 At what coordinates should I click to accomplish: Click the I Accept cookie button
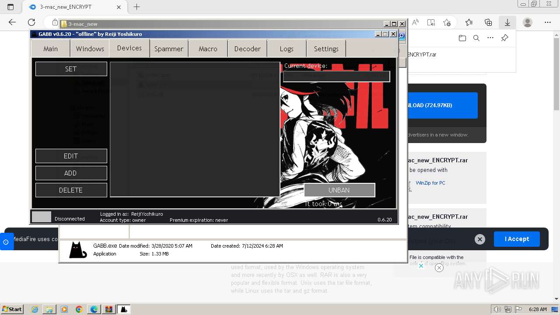coord(517,239)
